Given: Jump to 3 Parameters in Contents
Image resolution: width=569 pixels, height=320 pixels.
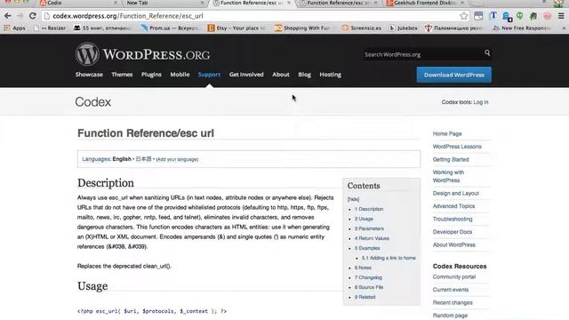Looking at the screenshot, I should click(x=369, y=228).
